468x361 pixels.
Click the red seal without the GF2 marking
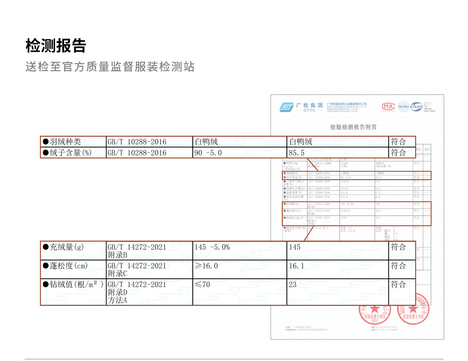(x=413, y=308)
